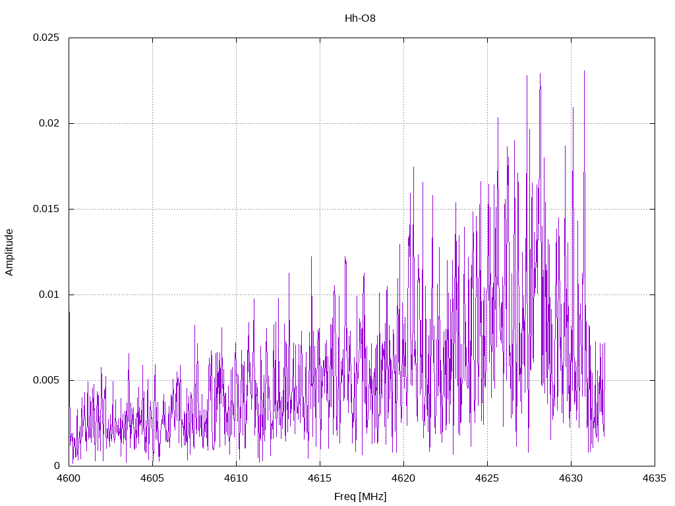Click the x-axis tick label 4600
The height and width of the screenshot is (506, 675).
click(x=69, y=478)
